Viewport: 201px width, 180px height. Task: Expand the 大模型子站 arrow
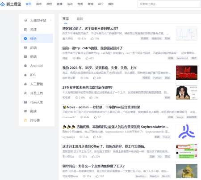click(x=51, y=20)
